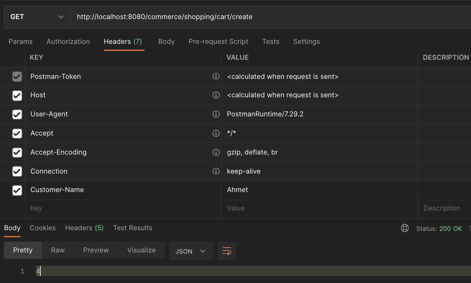This screenshot has width=471, height=283.
Task: Switch to the Authorization tab
Action: click(68, 42)
